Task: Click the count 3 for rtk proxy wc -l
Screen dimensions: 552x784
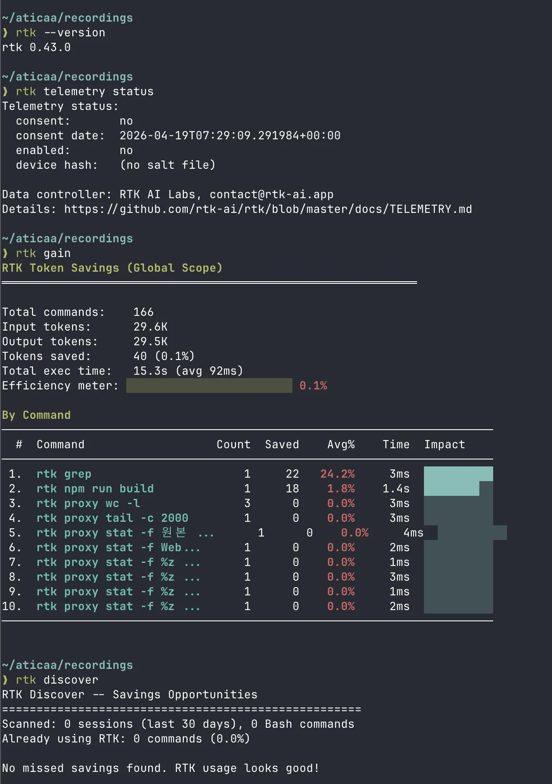Action: [247, 503]
